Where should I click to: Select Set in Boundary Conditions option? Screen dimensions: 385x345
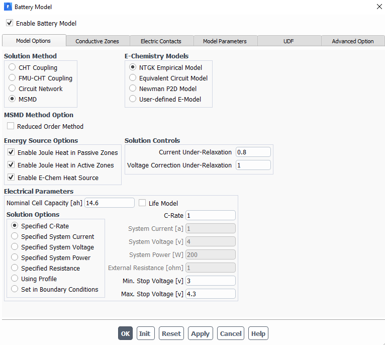15,289
